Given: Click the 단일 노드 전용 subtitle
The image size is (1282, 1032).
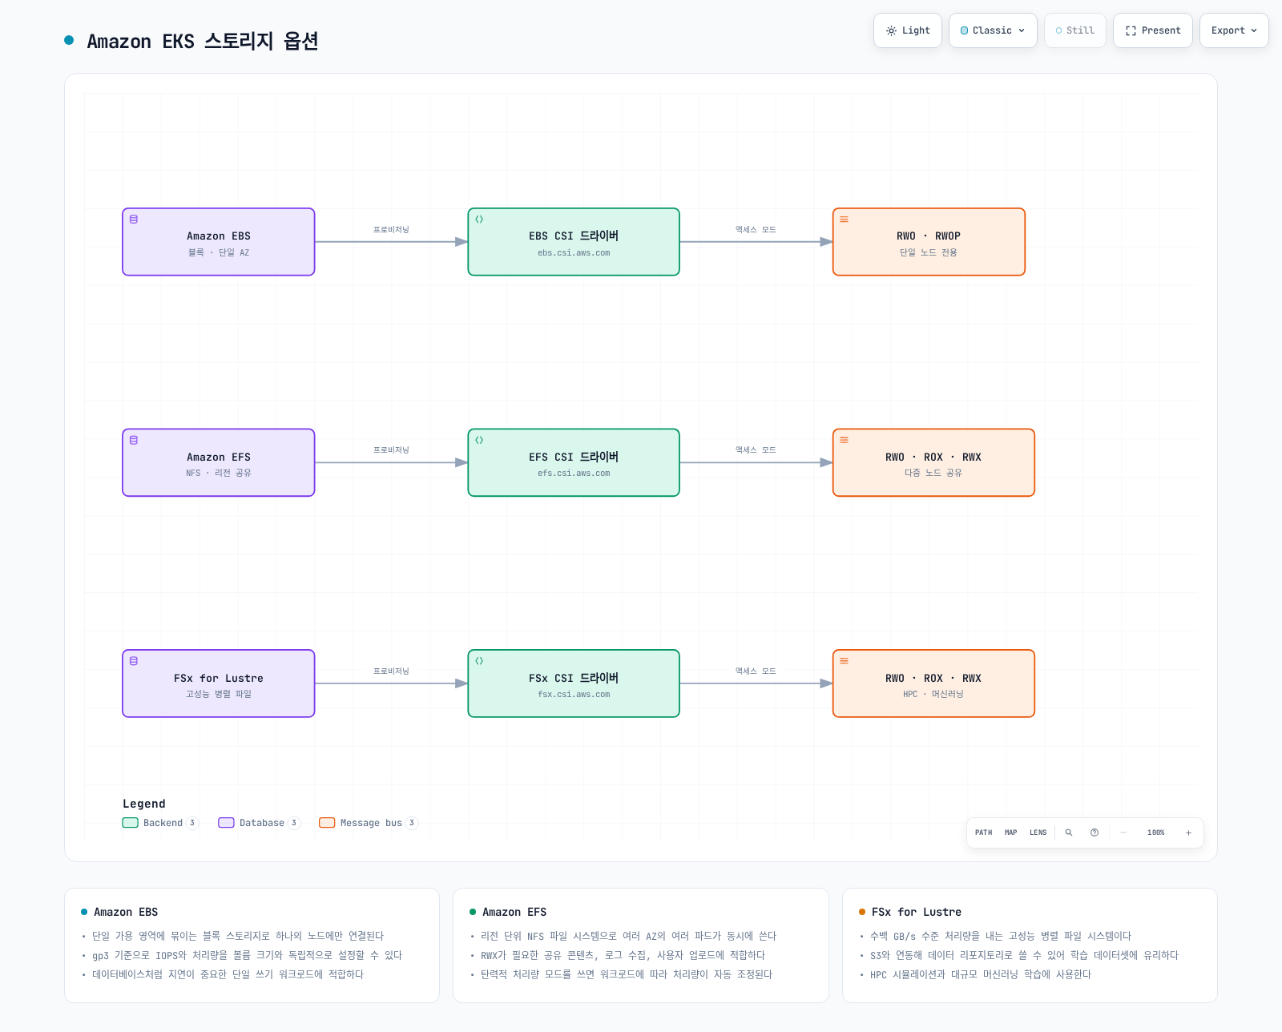Looking at the screenshot, I should pyautogui.click(x=929, y=252).
